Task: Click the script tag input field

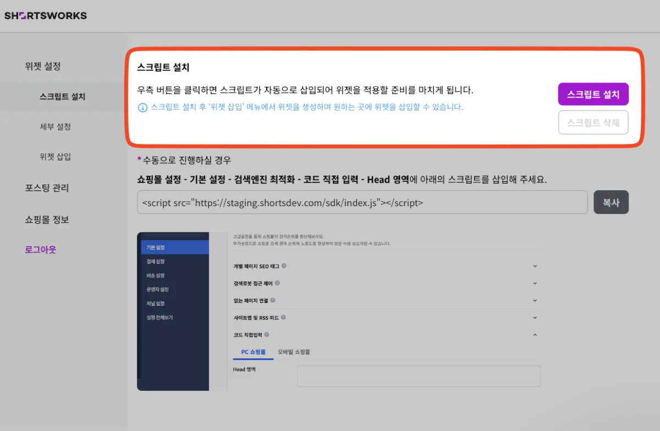Action: click(x=362, y=202)
